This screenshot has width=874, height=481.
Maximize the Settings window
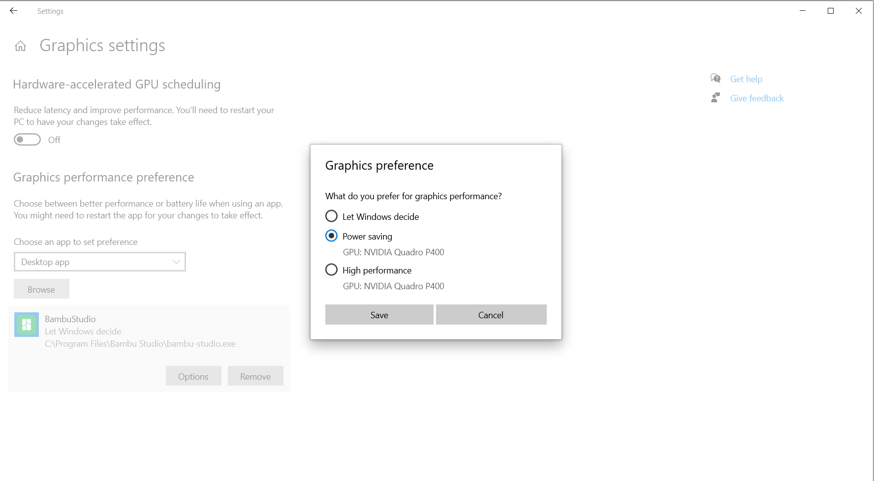click(x=831, y=11)
